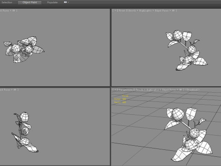Open the Perspective viewport plus menu
Screen dimensions: 221x166
[x=115, y=90]
